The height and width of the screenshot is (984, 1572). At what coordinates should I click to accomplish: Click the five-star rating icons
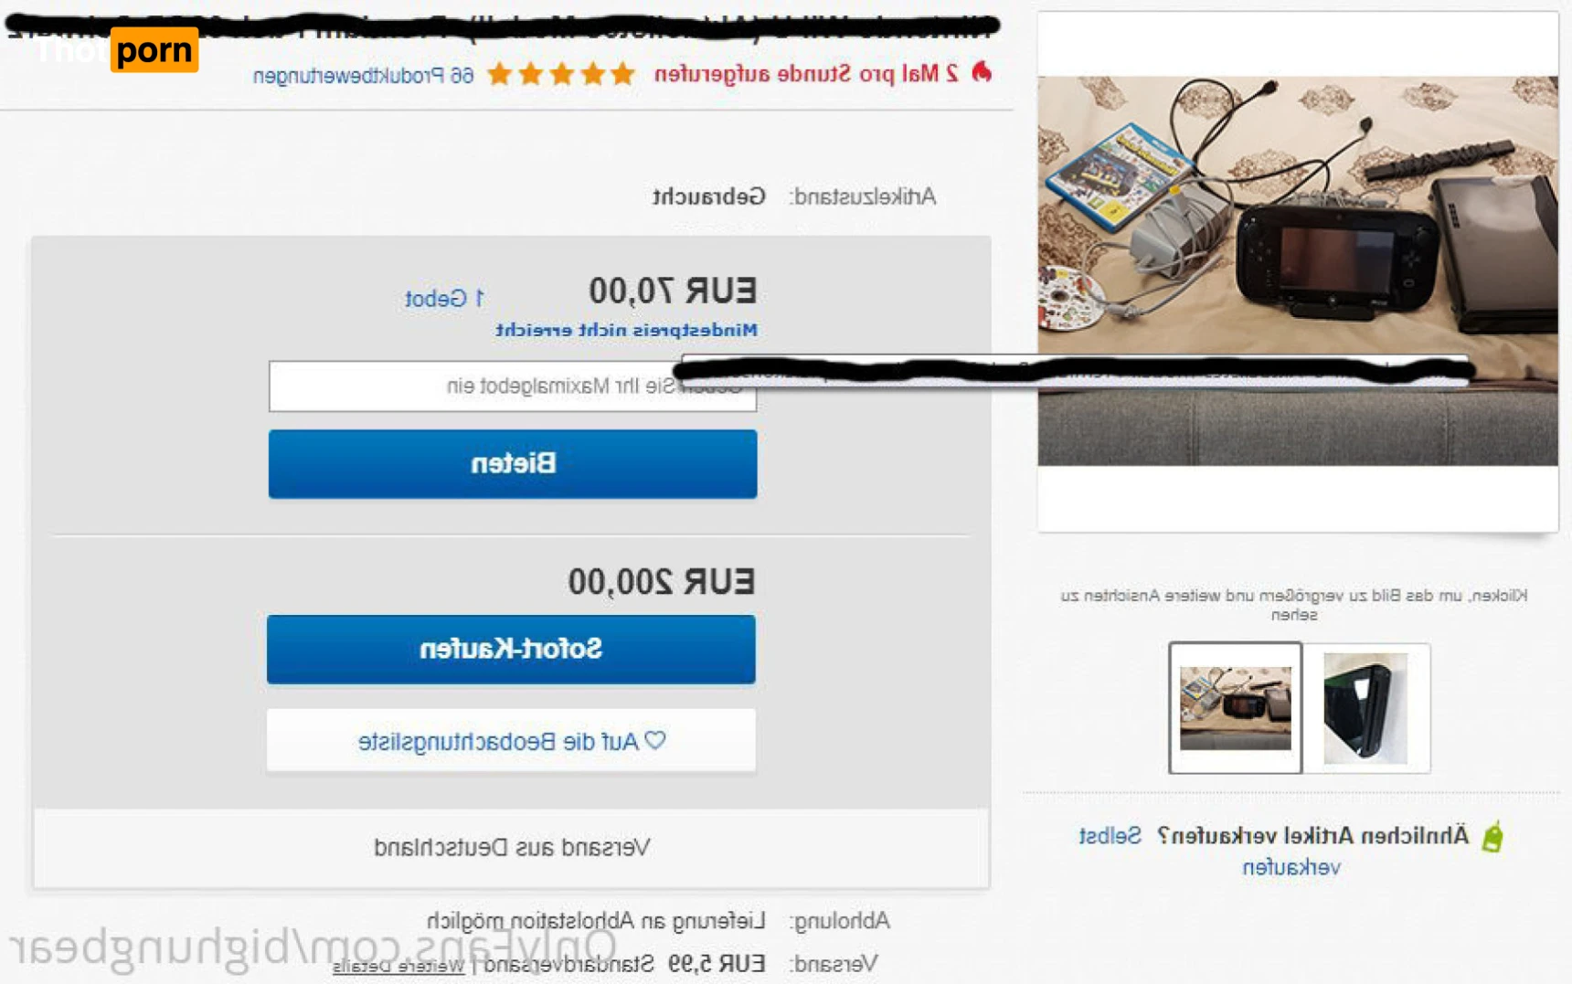[561, 74]
